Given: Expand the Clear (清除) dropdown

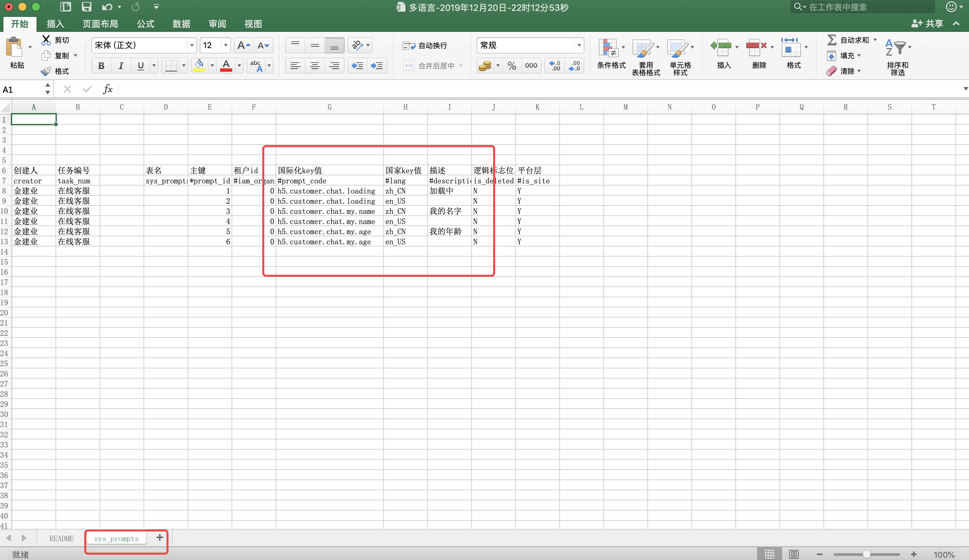Looking at the screenshot, I should click(859, 71).
